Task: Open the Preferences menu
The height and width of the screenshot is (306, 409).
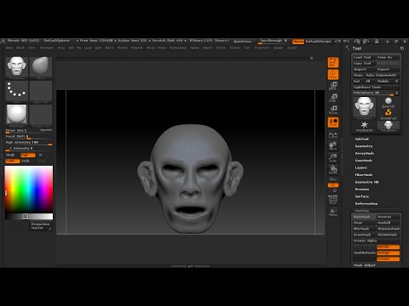Action: tap(178, 48)
